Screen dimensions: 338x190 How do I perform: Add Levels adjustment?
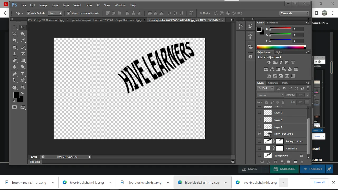pyautogui.click(x=275, y=63)
